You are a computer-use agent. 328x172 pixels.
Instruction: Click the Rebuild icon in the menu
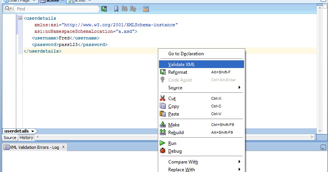point(162,132)
